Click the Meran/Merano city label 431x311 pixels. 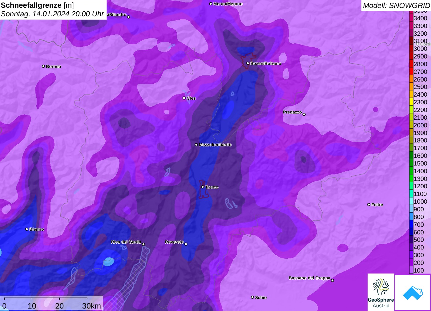tap(228, 4)
